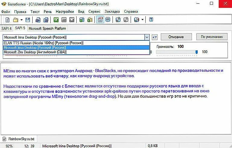Collapse the voice combo box via its arrow
Screen dimensions: 232x148
coord(147,37)
